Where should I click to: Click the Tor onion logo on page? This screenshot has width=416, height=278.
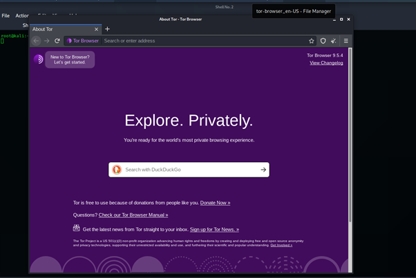point(39,59)
